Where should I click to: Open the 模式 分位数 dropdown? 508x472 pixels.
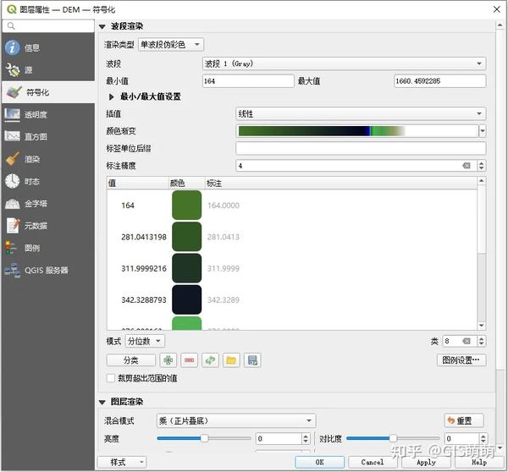point(145,341)
